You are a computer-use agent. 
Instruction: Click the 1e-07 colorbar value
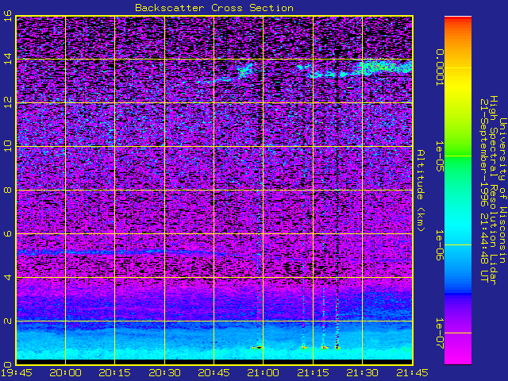[x=439, y=333]
